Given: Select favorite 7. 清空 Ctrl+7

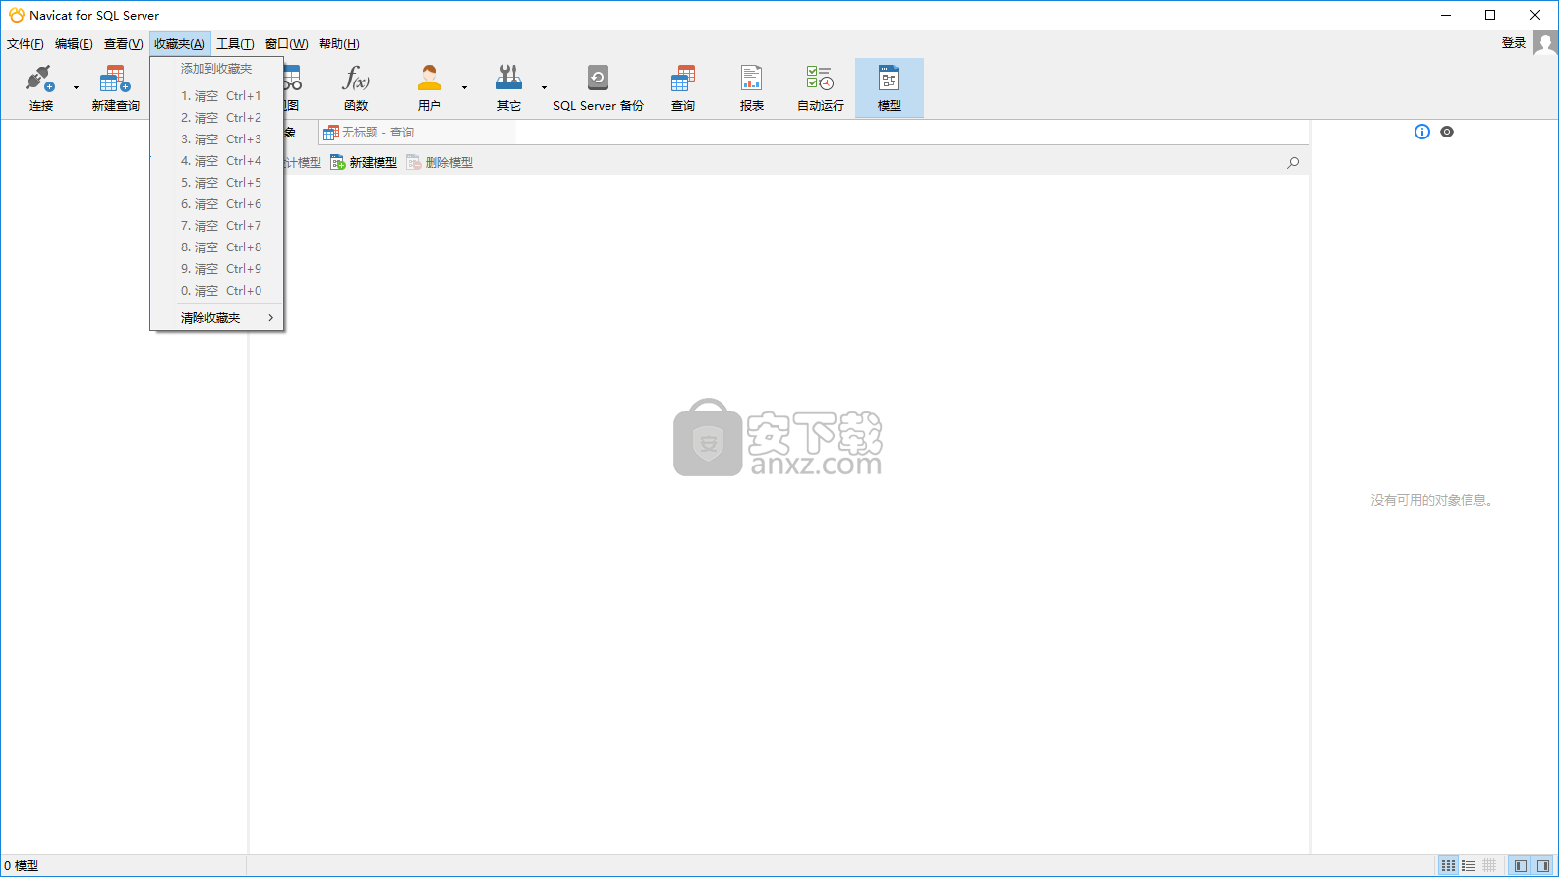Looking at the screenshot, I should tap(216, 226).
